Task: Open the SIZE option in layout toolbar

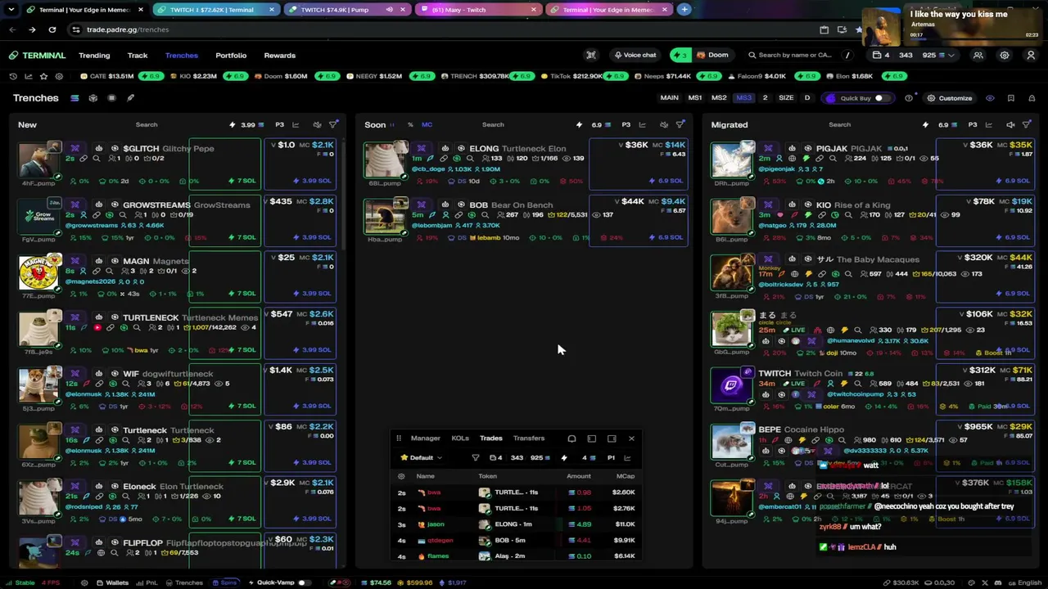Action: [786, 98]
